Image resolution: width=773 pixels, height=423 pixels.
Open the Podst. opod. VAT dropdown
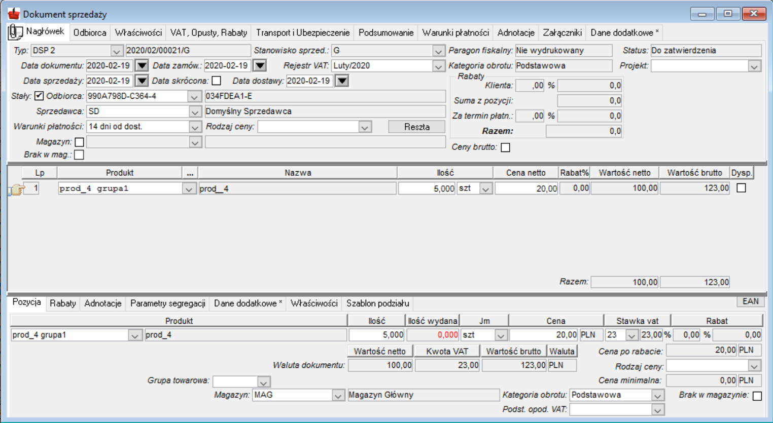pyautogui.click(x=658, y=409)
